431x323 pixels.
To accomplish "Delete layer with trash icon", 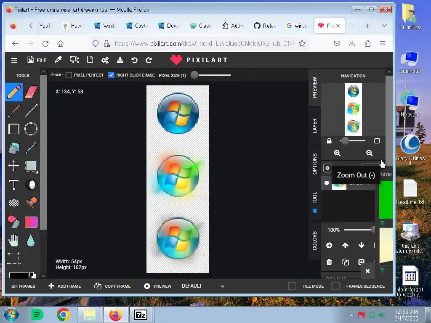I will click(x=329, y=262).
